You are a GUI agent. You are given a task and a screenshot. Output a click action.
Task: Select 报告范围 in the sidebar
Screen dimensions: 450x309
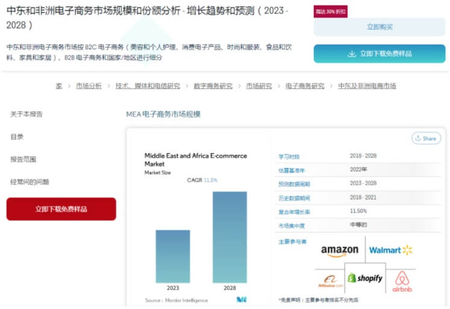coord(23,160)
